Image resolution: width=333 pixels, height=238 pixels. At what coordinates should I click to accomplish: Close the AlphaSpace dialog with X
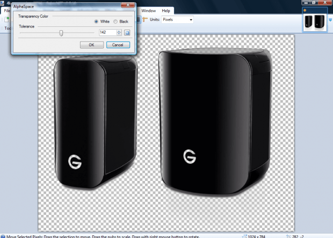pos(128,5)
